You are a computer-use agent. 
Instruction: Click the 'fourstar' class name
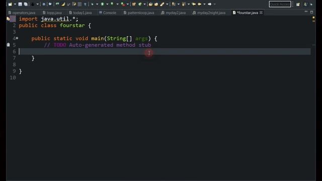pyautogui.click(x=72, y=26)
